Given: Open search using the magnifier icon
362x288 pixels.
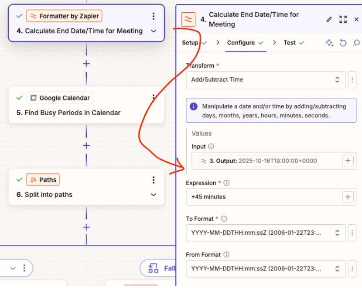Looking at the screenshot, I should 356,43.
